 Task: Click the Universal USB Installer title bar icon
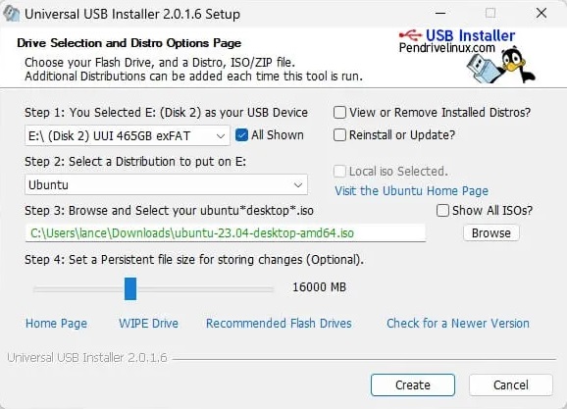pyautogui.click(x=11, y=14)
